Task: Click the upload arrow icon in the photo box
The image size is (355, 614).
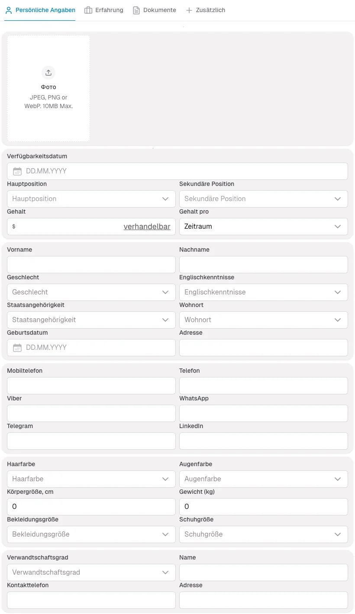Action: pos(48,72)
